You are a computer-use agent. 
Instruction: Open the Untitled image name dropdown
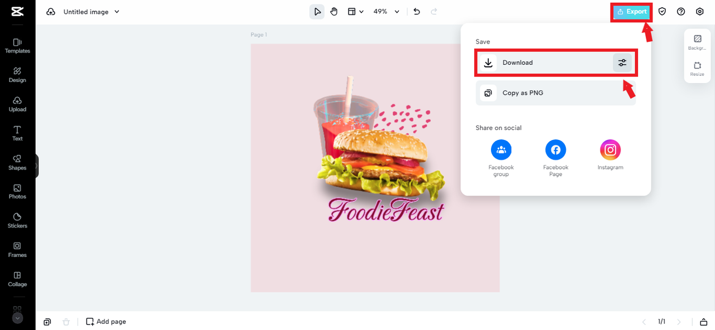point(92,12)
